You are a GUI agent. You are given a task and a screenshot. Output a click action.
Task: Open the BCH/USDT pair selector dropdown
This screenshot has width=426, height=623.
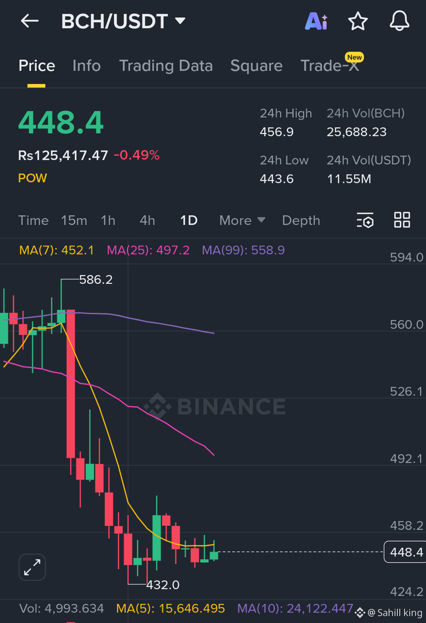[x=123, y=21]
